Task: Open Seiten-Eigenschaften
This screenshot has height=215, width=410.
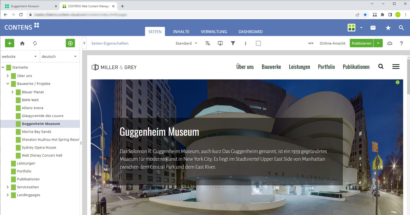Action: pos(110,43)
